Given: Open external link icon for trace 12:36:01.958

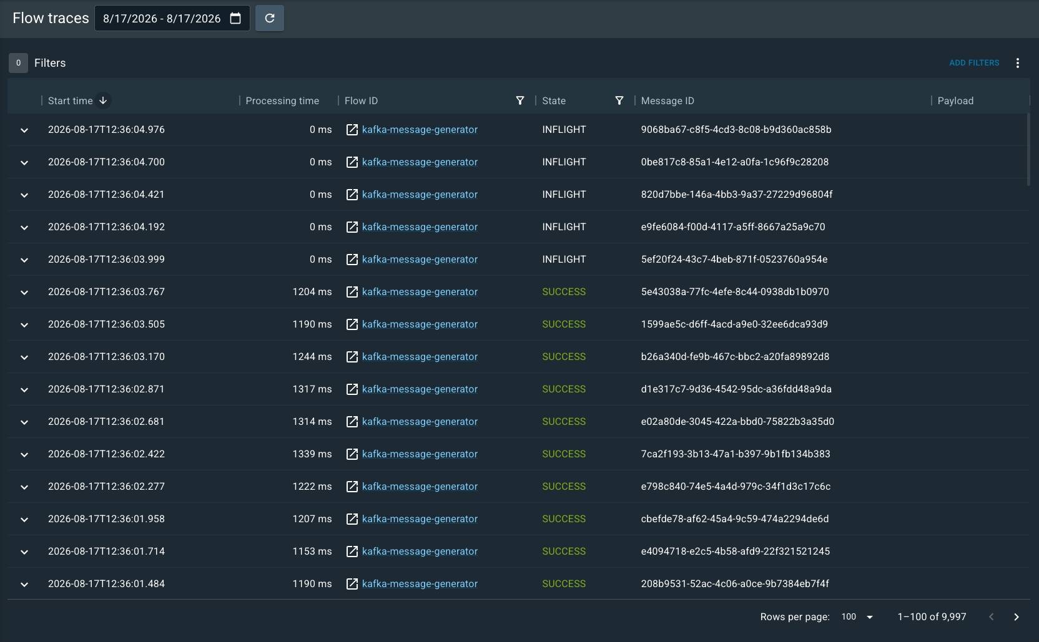Looking at the screenshot, I should coord(352,519).
